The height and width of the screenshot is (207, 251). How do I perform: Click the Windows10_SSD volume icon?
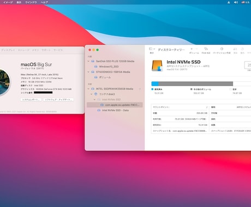[x=96, y=66]
